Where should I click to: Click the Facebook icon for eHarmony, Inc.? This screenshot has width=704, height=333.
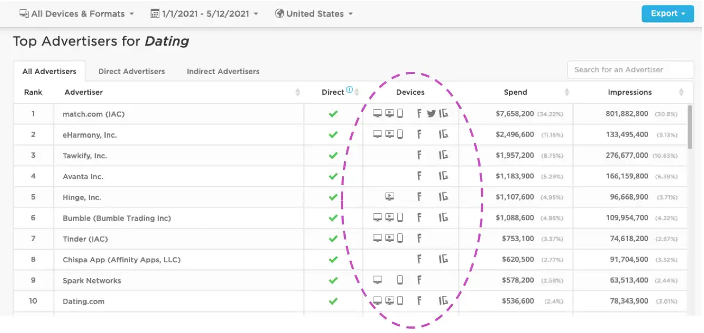[419, 134]
